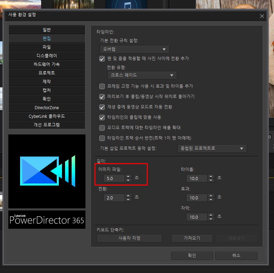This screenshot has height=273, width=274.
Task: Expand the 크로스 페이드 전환 유형 dropdown
Action: pyautogui.click(x=142, y=75)
